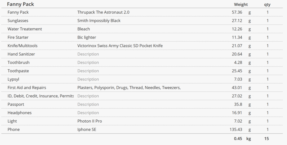287x145 pixels.
Task: Click the Weight column header
Action: click(241, 4)
